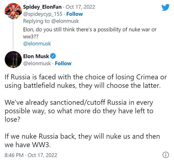Open the tweet info icon
Viewport: 174px width, 161px height.
coord(166,155)
